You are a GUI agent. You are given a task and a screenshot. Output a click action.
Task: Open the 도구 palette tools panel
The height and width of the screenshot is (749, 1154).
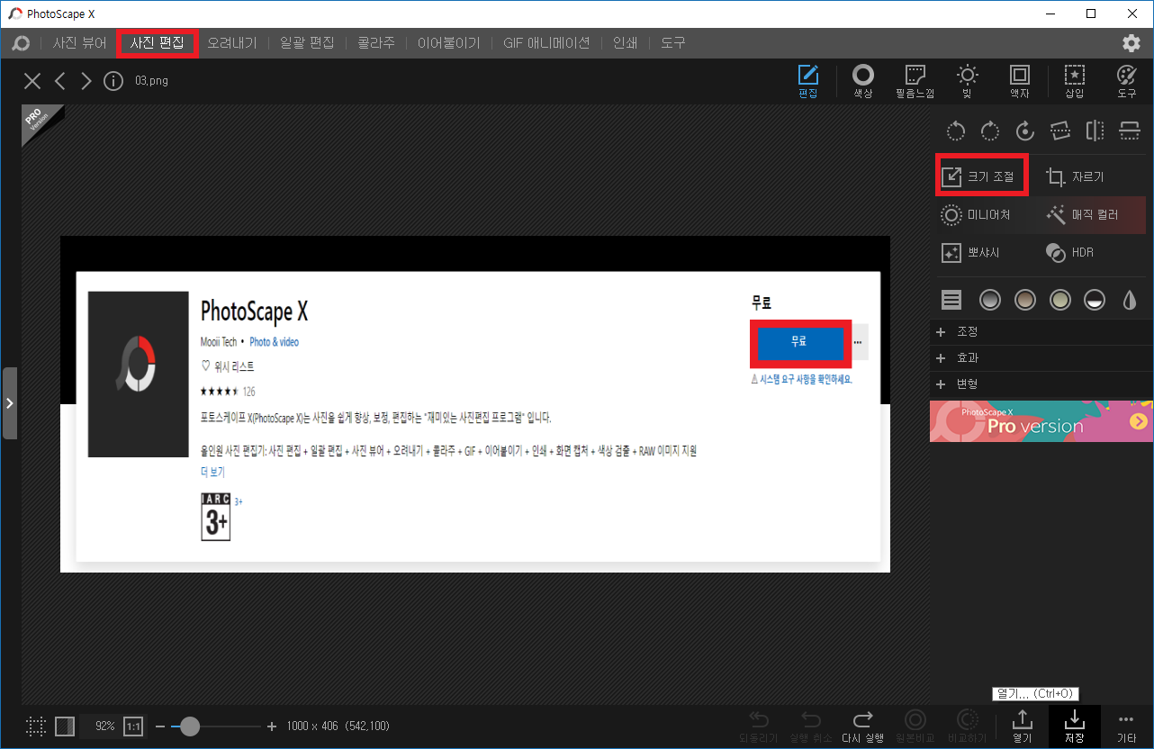click(1127, 81)
